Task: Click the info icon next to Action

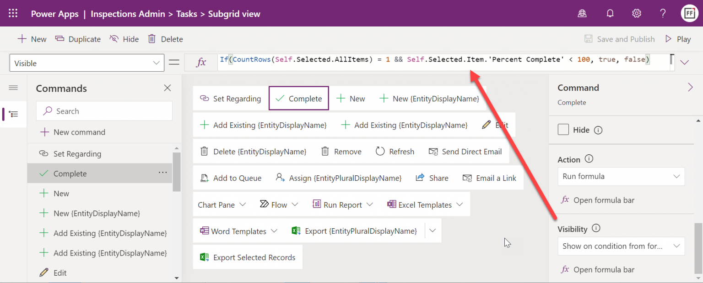Action: pyautogui.click(x=589, y=159)
